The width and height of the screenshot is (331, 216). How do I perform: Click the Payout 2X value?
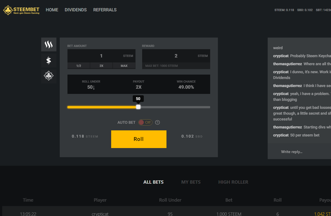click(139, 87)
